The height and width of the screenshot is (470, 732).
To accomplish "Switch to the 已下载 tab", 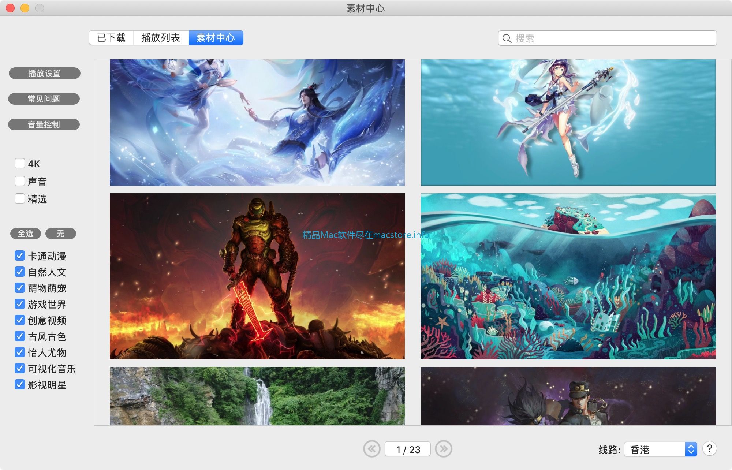I will coord(111,38).
